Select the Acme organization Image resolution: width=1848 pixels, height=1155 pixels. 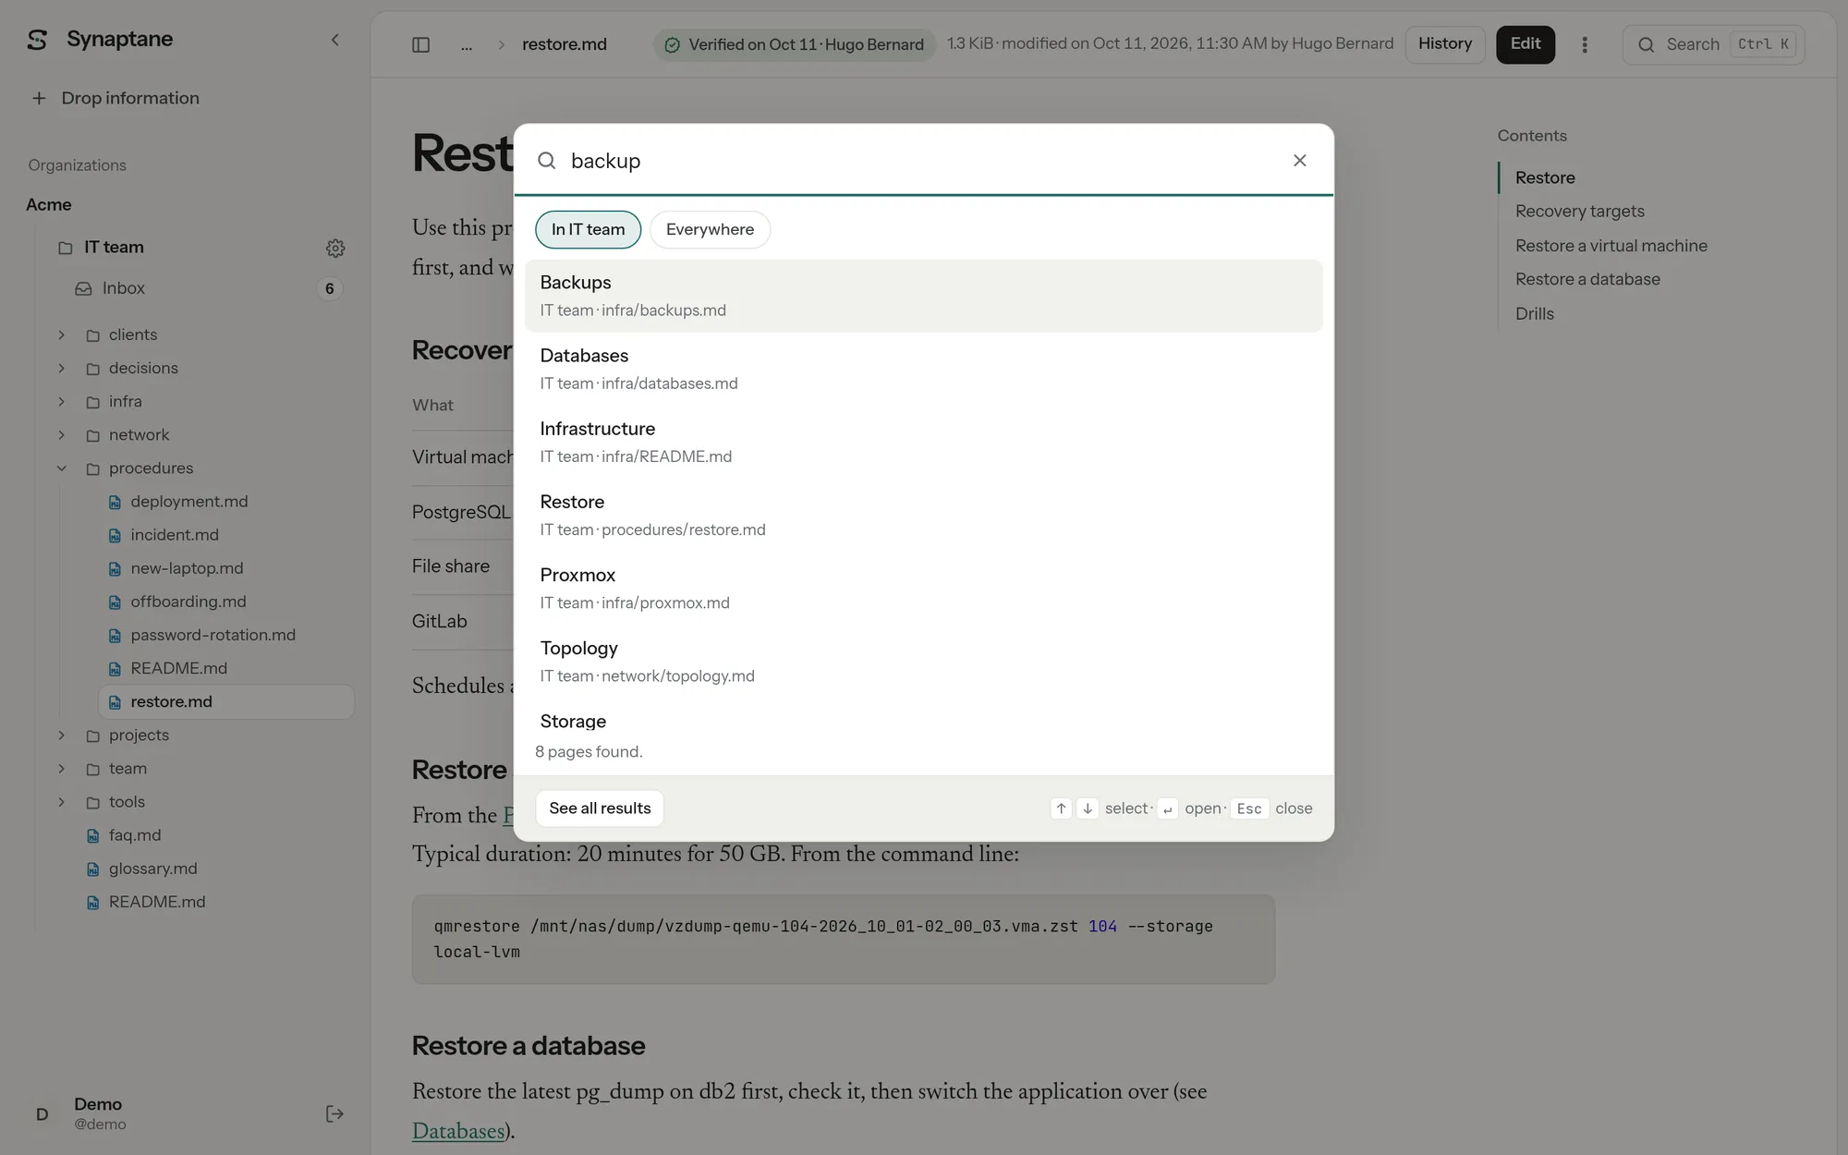(49, 205)
